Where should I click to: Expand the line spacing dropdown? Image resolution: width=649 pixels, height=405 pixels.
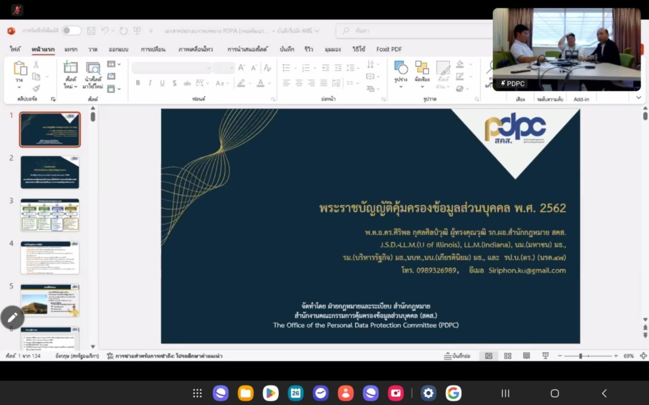point(358,67)
